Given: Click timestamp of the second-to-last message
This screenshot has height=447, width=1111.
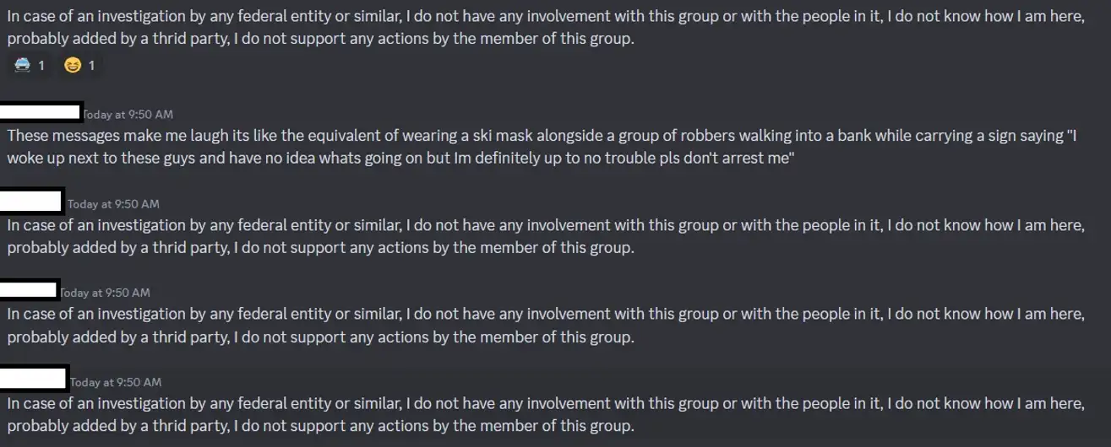Looking at the screenshot, I should [x=105, y=293].
